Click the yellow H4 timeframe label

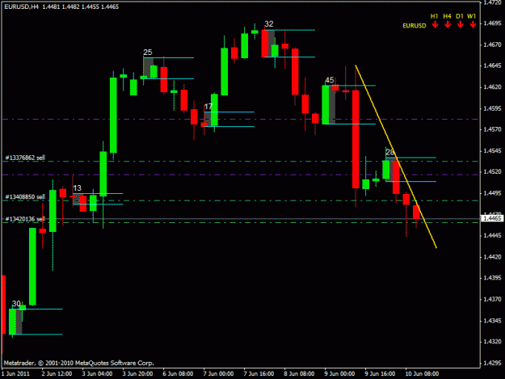[x=447, y=16]
